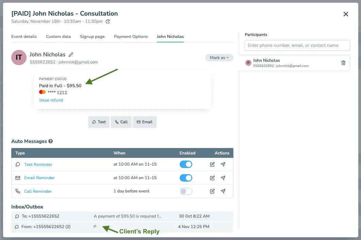
Task: Select the pencil icon to edit John Nicholas's name
Action: (71, 54)
